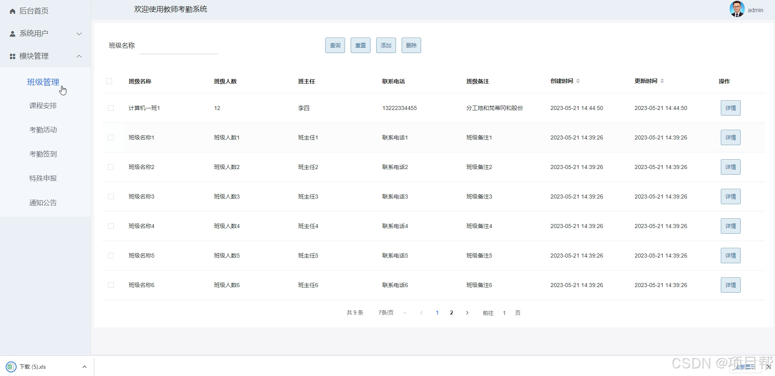775x376 pixels.
Task: Click cell 联系电话5
Action: point(395,256)
